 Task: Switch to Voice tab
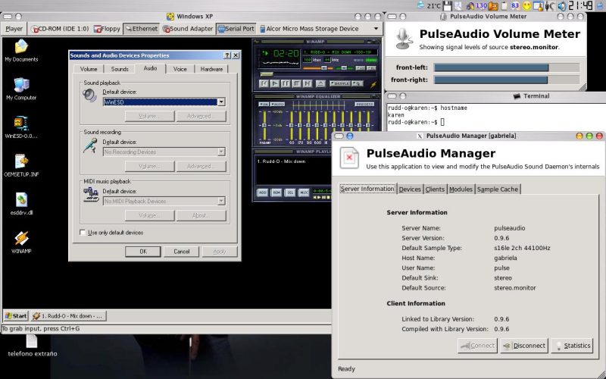180,69
